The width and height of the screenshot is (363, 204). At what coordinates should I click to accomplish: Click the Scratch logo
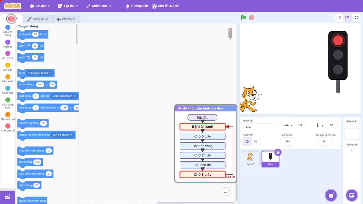(x=13, y=6)
